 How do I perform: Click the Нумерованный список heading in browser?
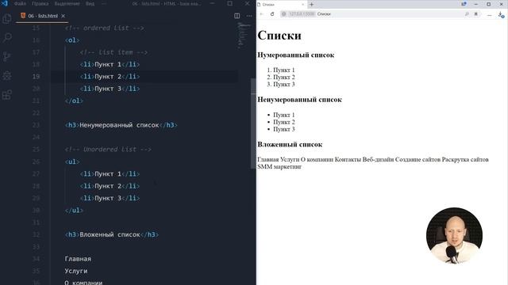pyautogui.click(x=296, y=55)
